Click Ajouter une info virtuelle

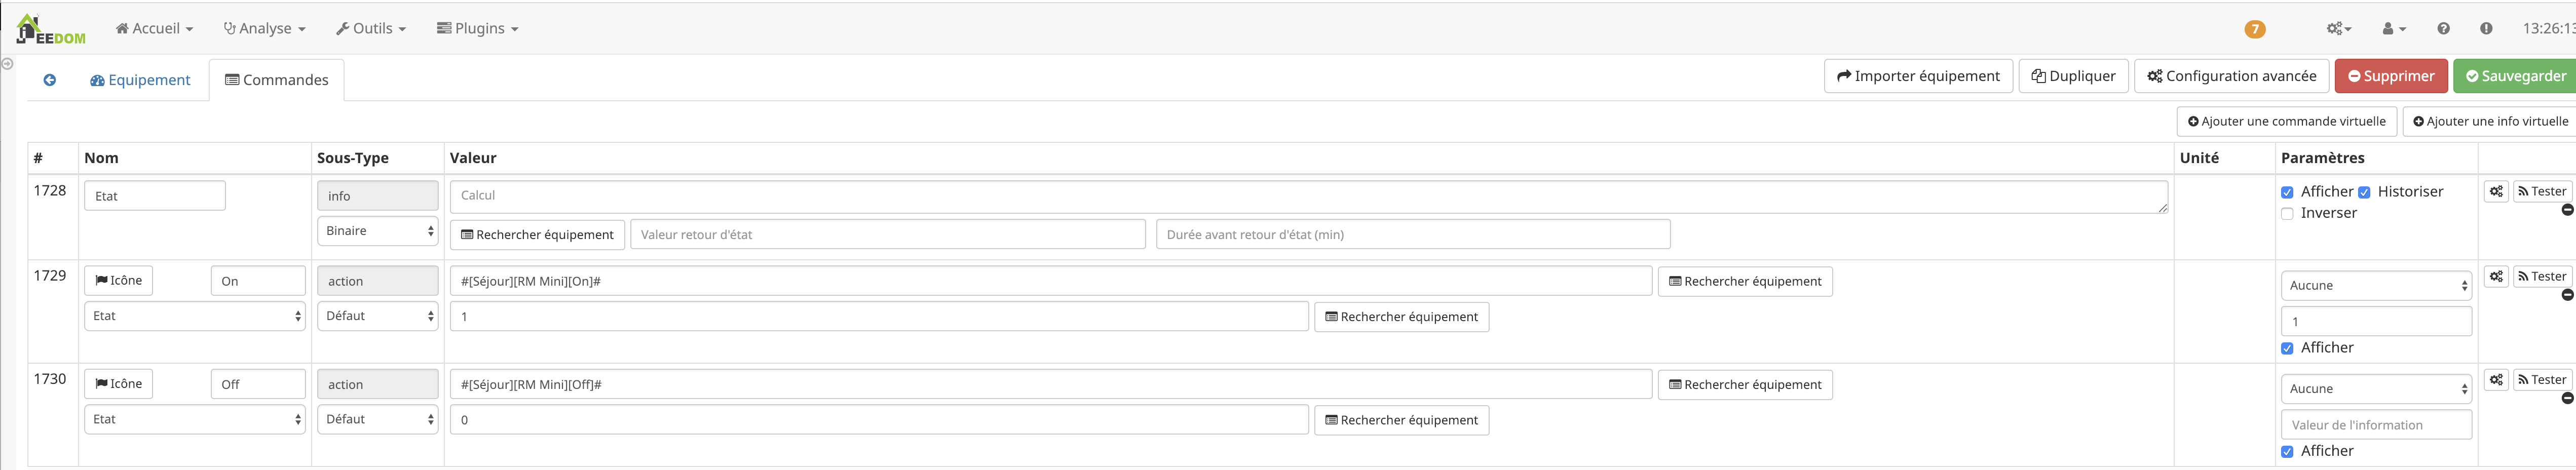click(2489, 121)
